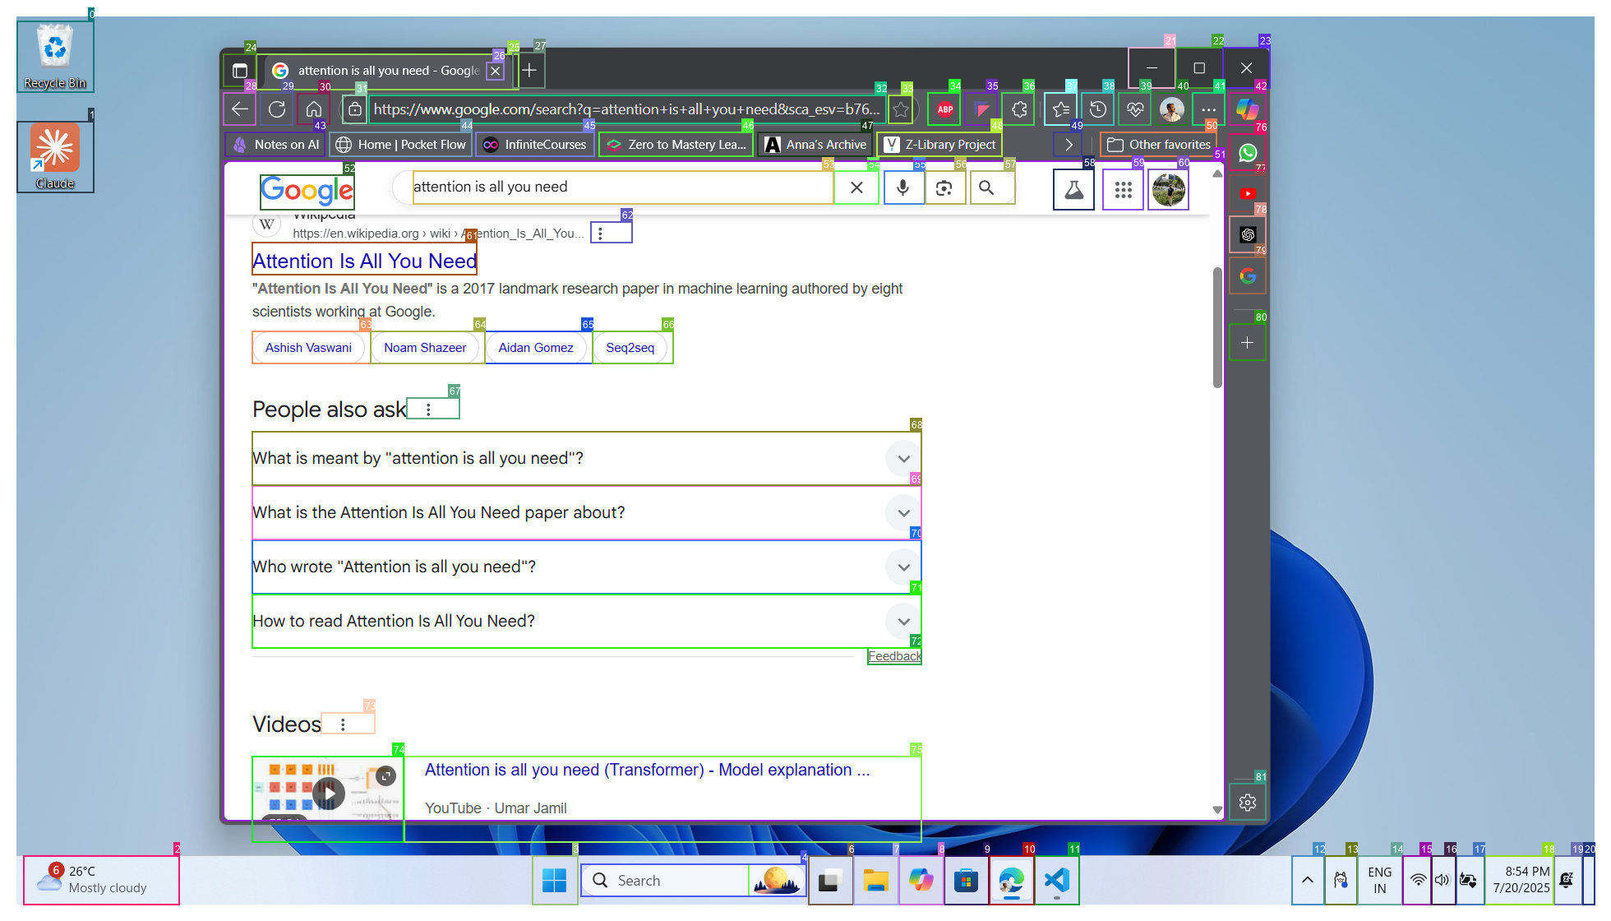This screenshot has width=1611, height=921.
Task: Open Visual Studio Code from taskbar
Action: coord(1056,880)
